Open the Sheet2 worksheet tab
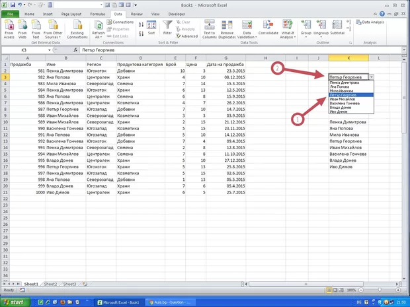410x307 pixels. coord(51,284)
